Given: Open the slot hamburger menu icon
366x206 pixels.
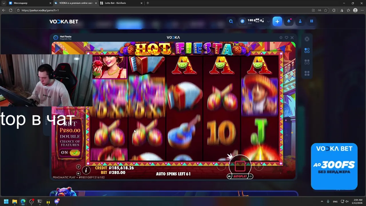Looking at the screenshot, I should click(78, 167).
